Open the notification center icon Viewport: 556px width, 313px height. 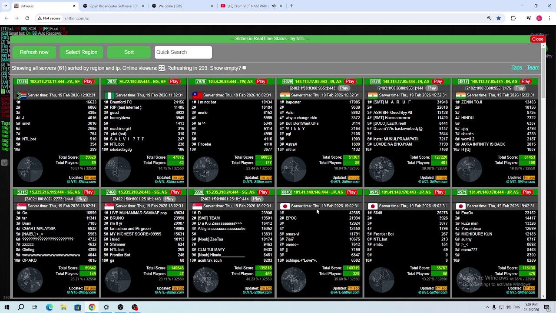pos(547,307)
